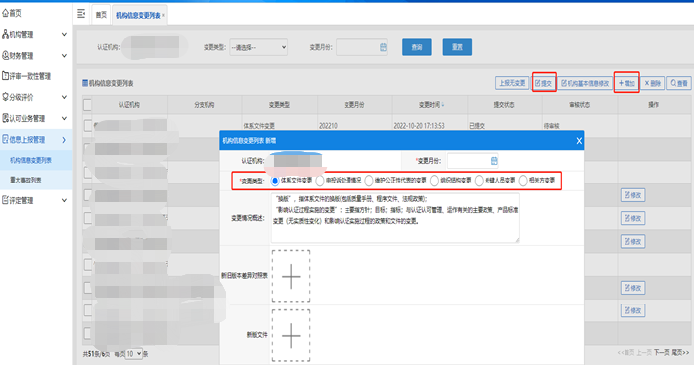Click the 删除 delete toolbar button
Screen dimensions: 694x365
pyautogui.click(x=653, y=83)
